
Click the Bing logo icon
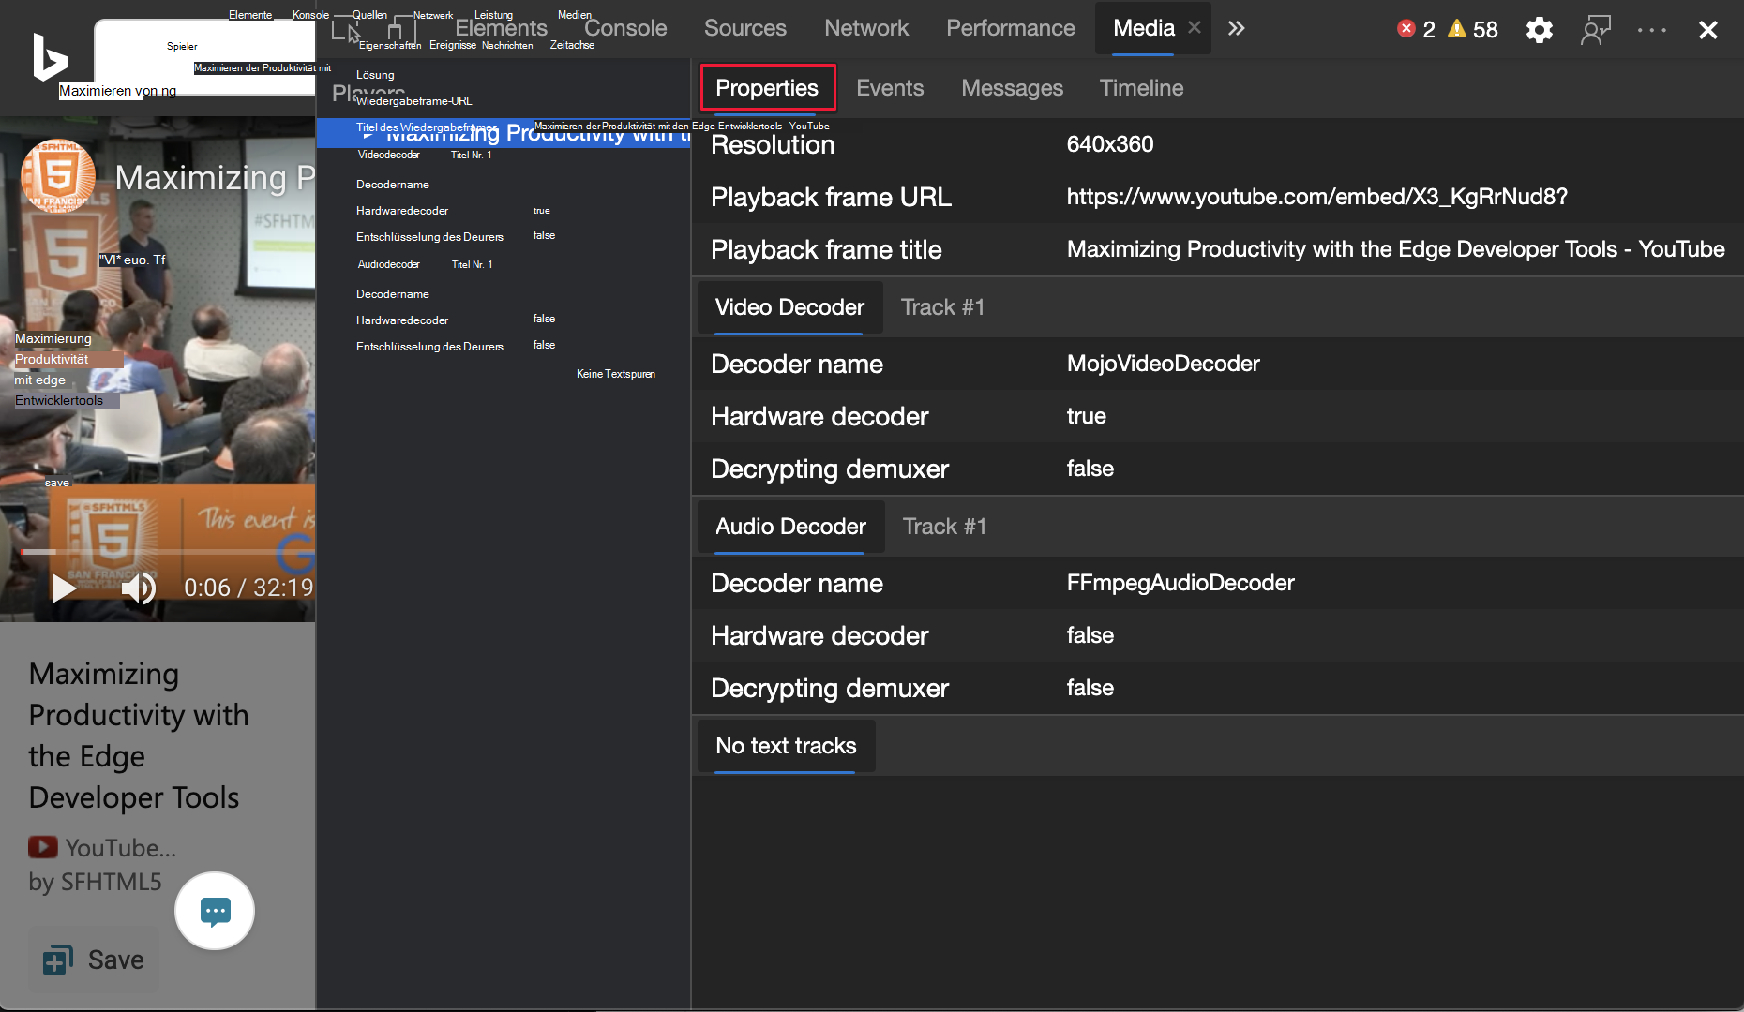[49, 56]
